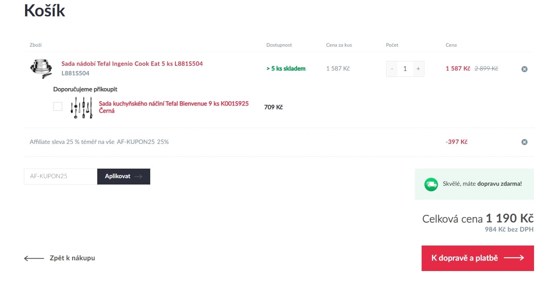The image size is (538, 281).
Task: Click the quantity number field
Action: coord(405,69)
